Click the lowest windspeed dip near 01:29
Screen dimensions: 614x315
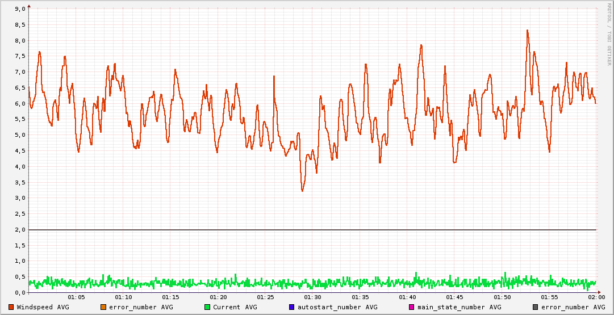[x=302, y=191]
